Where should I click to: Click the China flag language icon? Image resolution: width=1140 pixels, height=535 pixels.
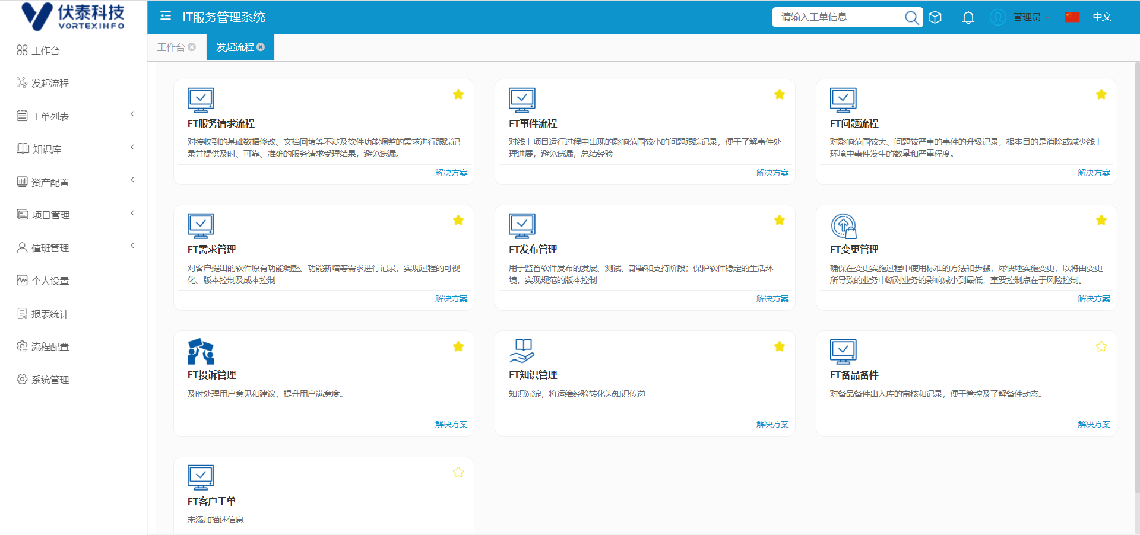click(x=1072, y=17)
